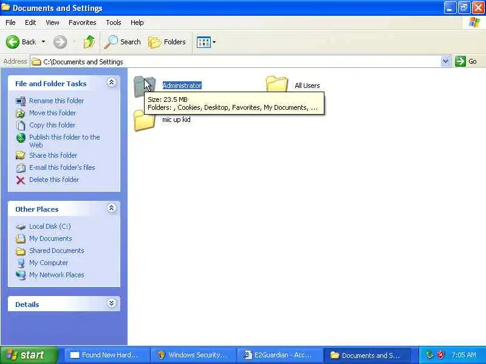Image resolution: width=486 pixels, height=364 pixels.
Task: Click the Move this folder icon
Action: [x=21, y=113]
